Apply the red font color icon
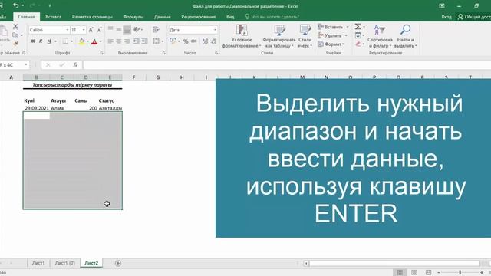Screen dimensions: 491x276 pyautogui.click(x=94, y=41)
